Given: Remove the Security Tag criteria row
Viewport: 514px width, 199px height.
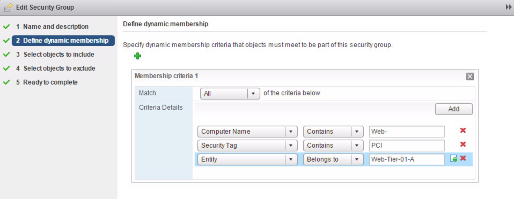Looking at the screenshot, I should (x=463, y=144).
